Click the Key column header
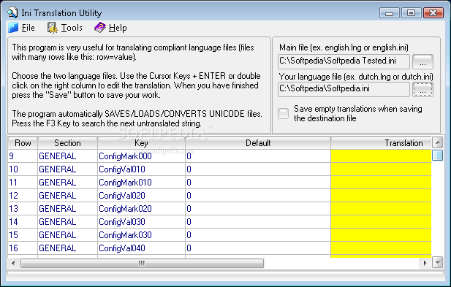451x287 pixels. click(141, 143)
